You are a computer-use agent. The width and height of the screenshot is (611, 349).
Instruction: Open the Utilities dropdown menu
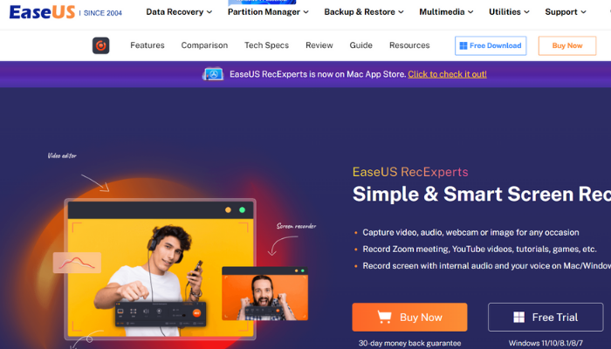[509, 12]
